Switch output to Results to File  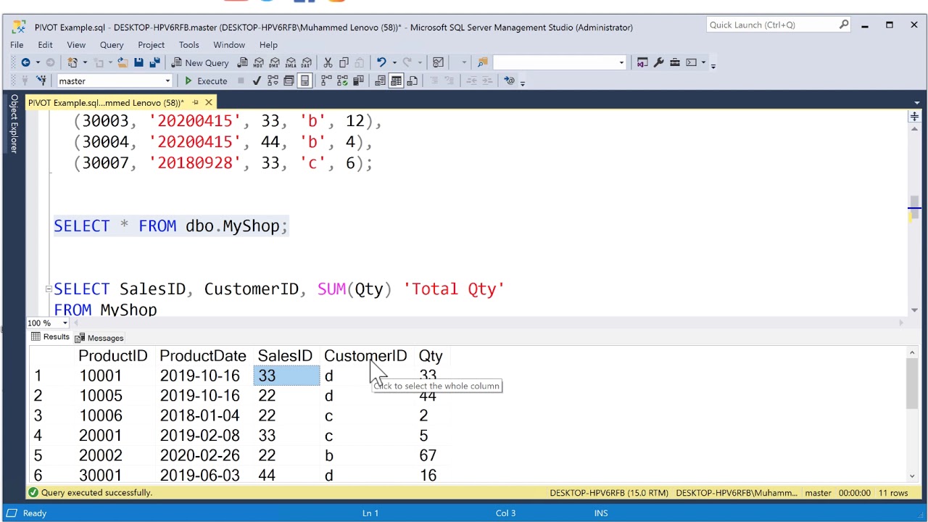[x=412, y=80]
